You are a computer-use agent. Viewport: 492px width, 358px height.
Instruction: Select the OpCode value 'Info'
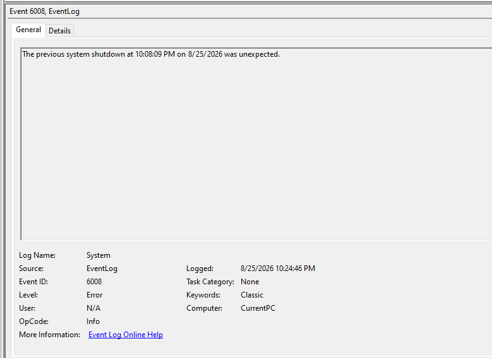pos(93,321)
